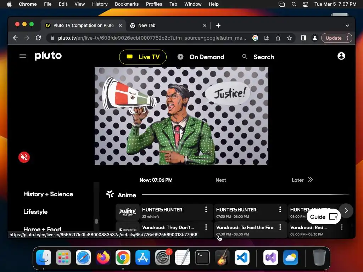Open options for Vandread: To Feel the Fire

(x=280, y=227)
